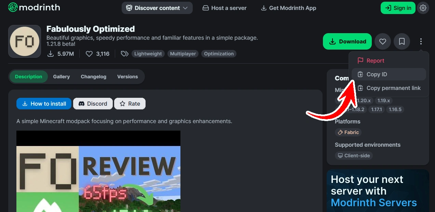Click the Optimization tag

coord(219,54)
